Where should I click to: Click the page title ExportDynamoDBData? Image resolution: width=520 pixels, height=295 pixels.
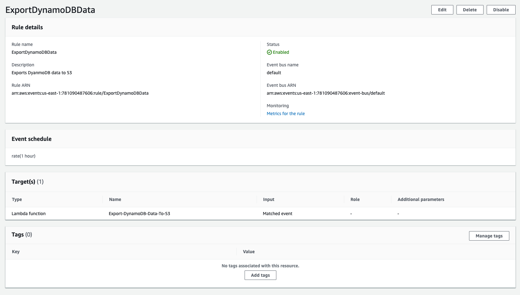[x=50, y=10]
